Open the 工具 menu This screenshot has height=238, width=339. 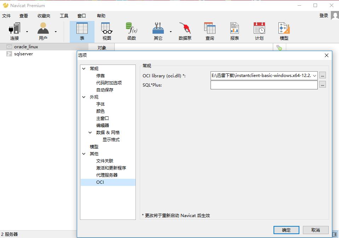[64, 16]
